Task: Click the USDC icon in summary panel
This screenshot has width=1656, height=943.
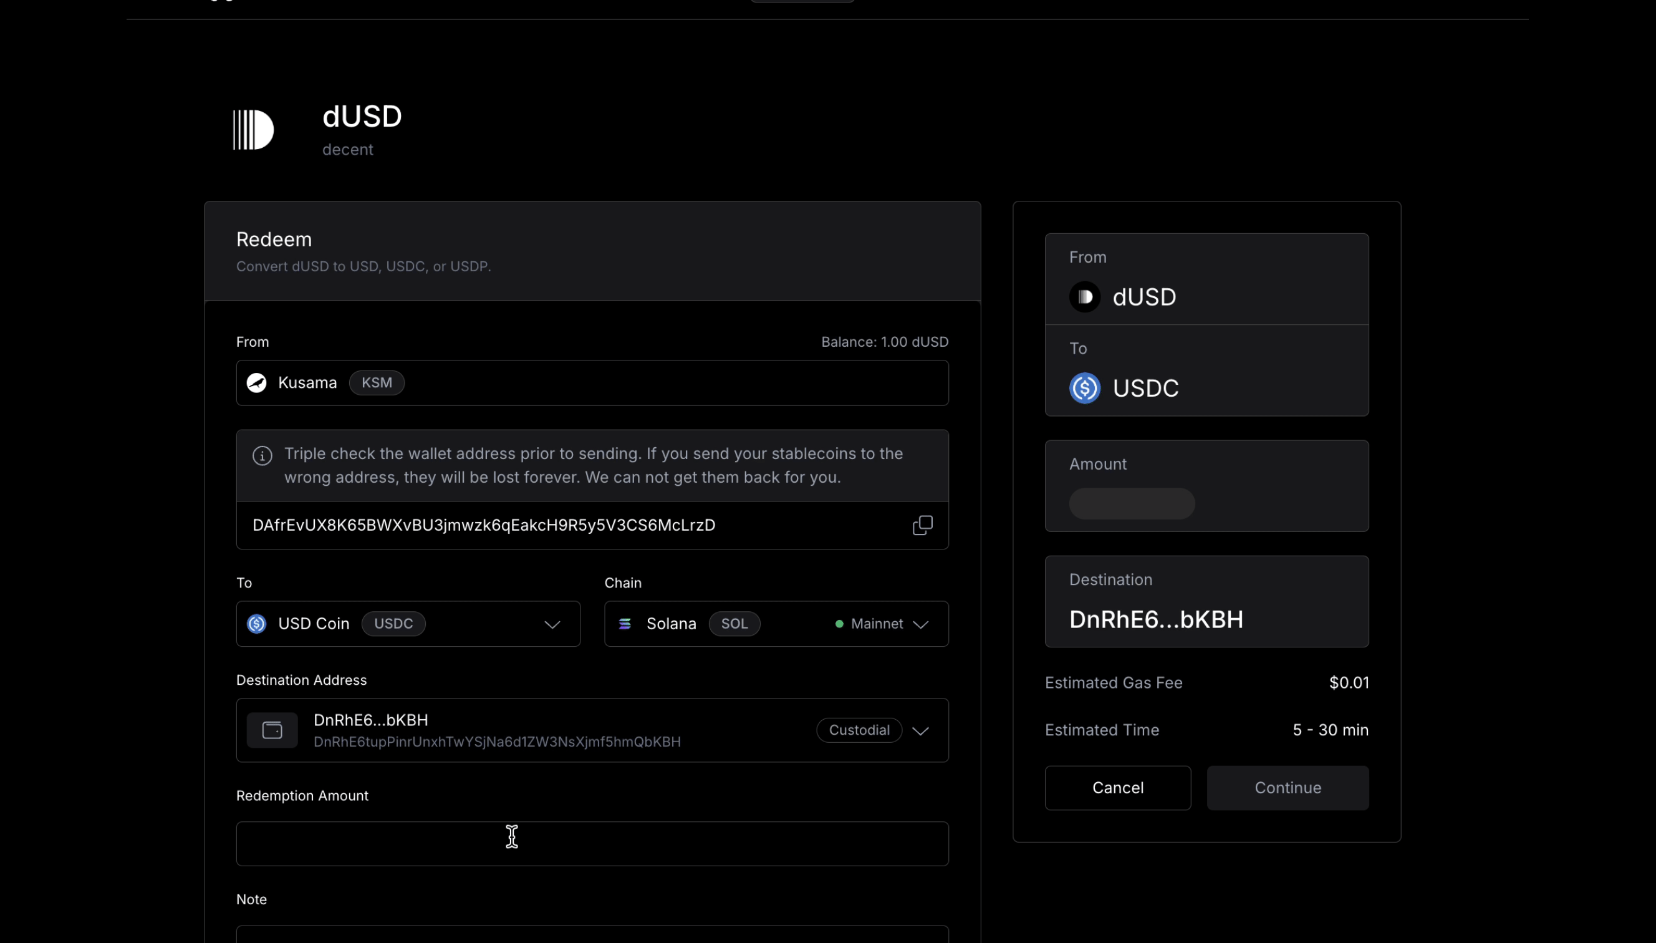Action: 1084,388
